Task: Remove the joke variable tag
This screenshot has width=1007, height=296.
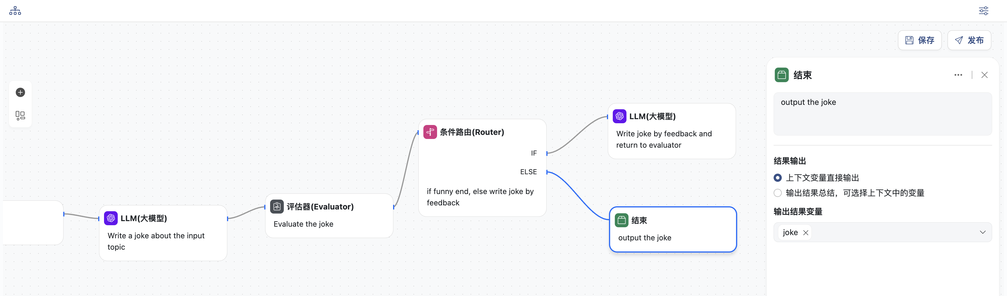Action: pyautogui.click(x=806, y=233)
